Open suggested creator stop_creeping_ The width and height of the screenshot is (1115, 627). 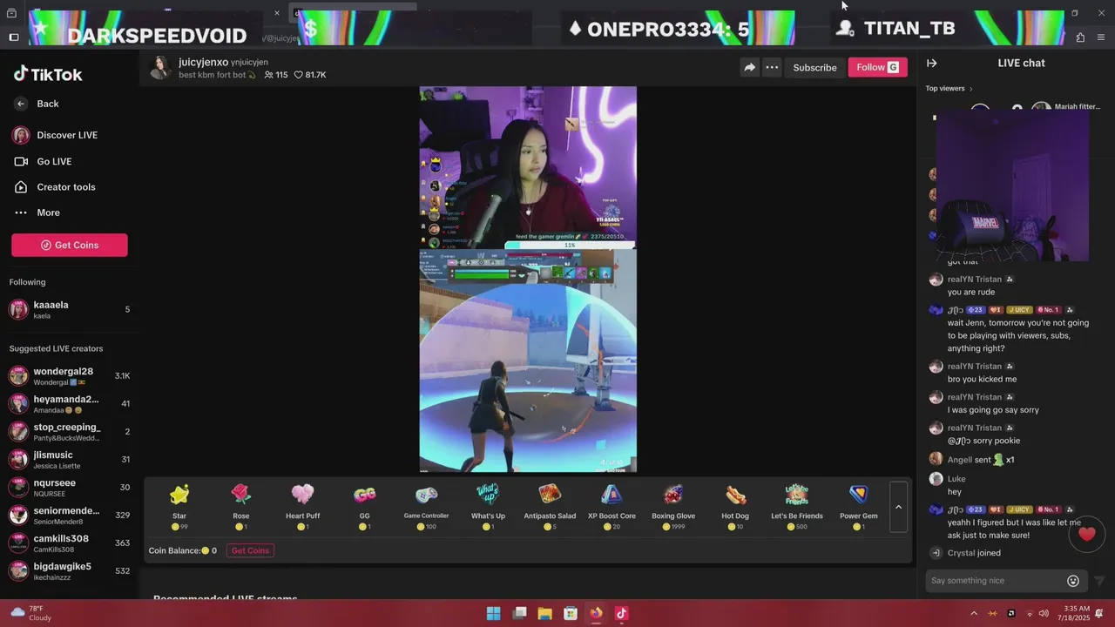click(70, 432)
